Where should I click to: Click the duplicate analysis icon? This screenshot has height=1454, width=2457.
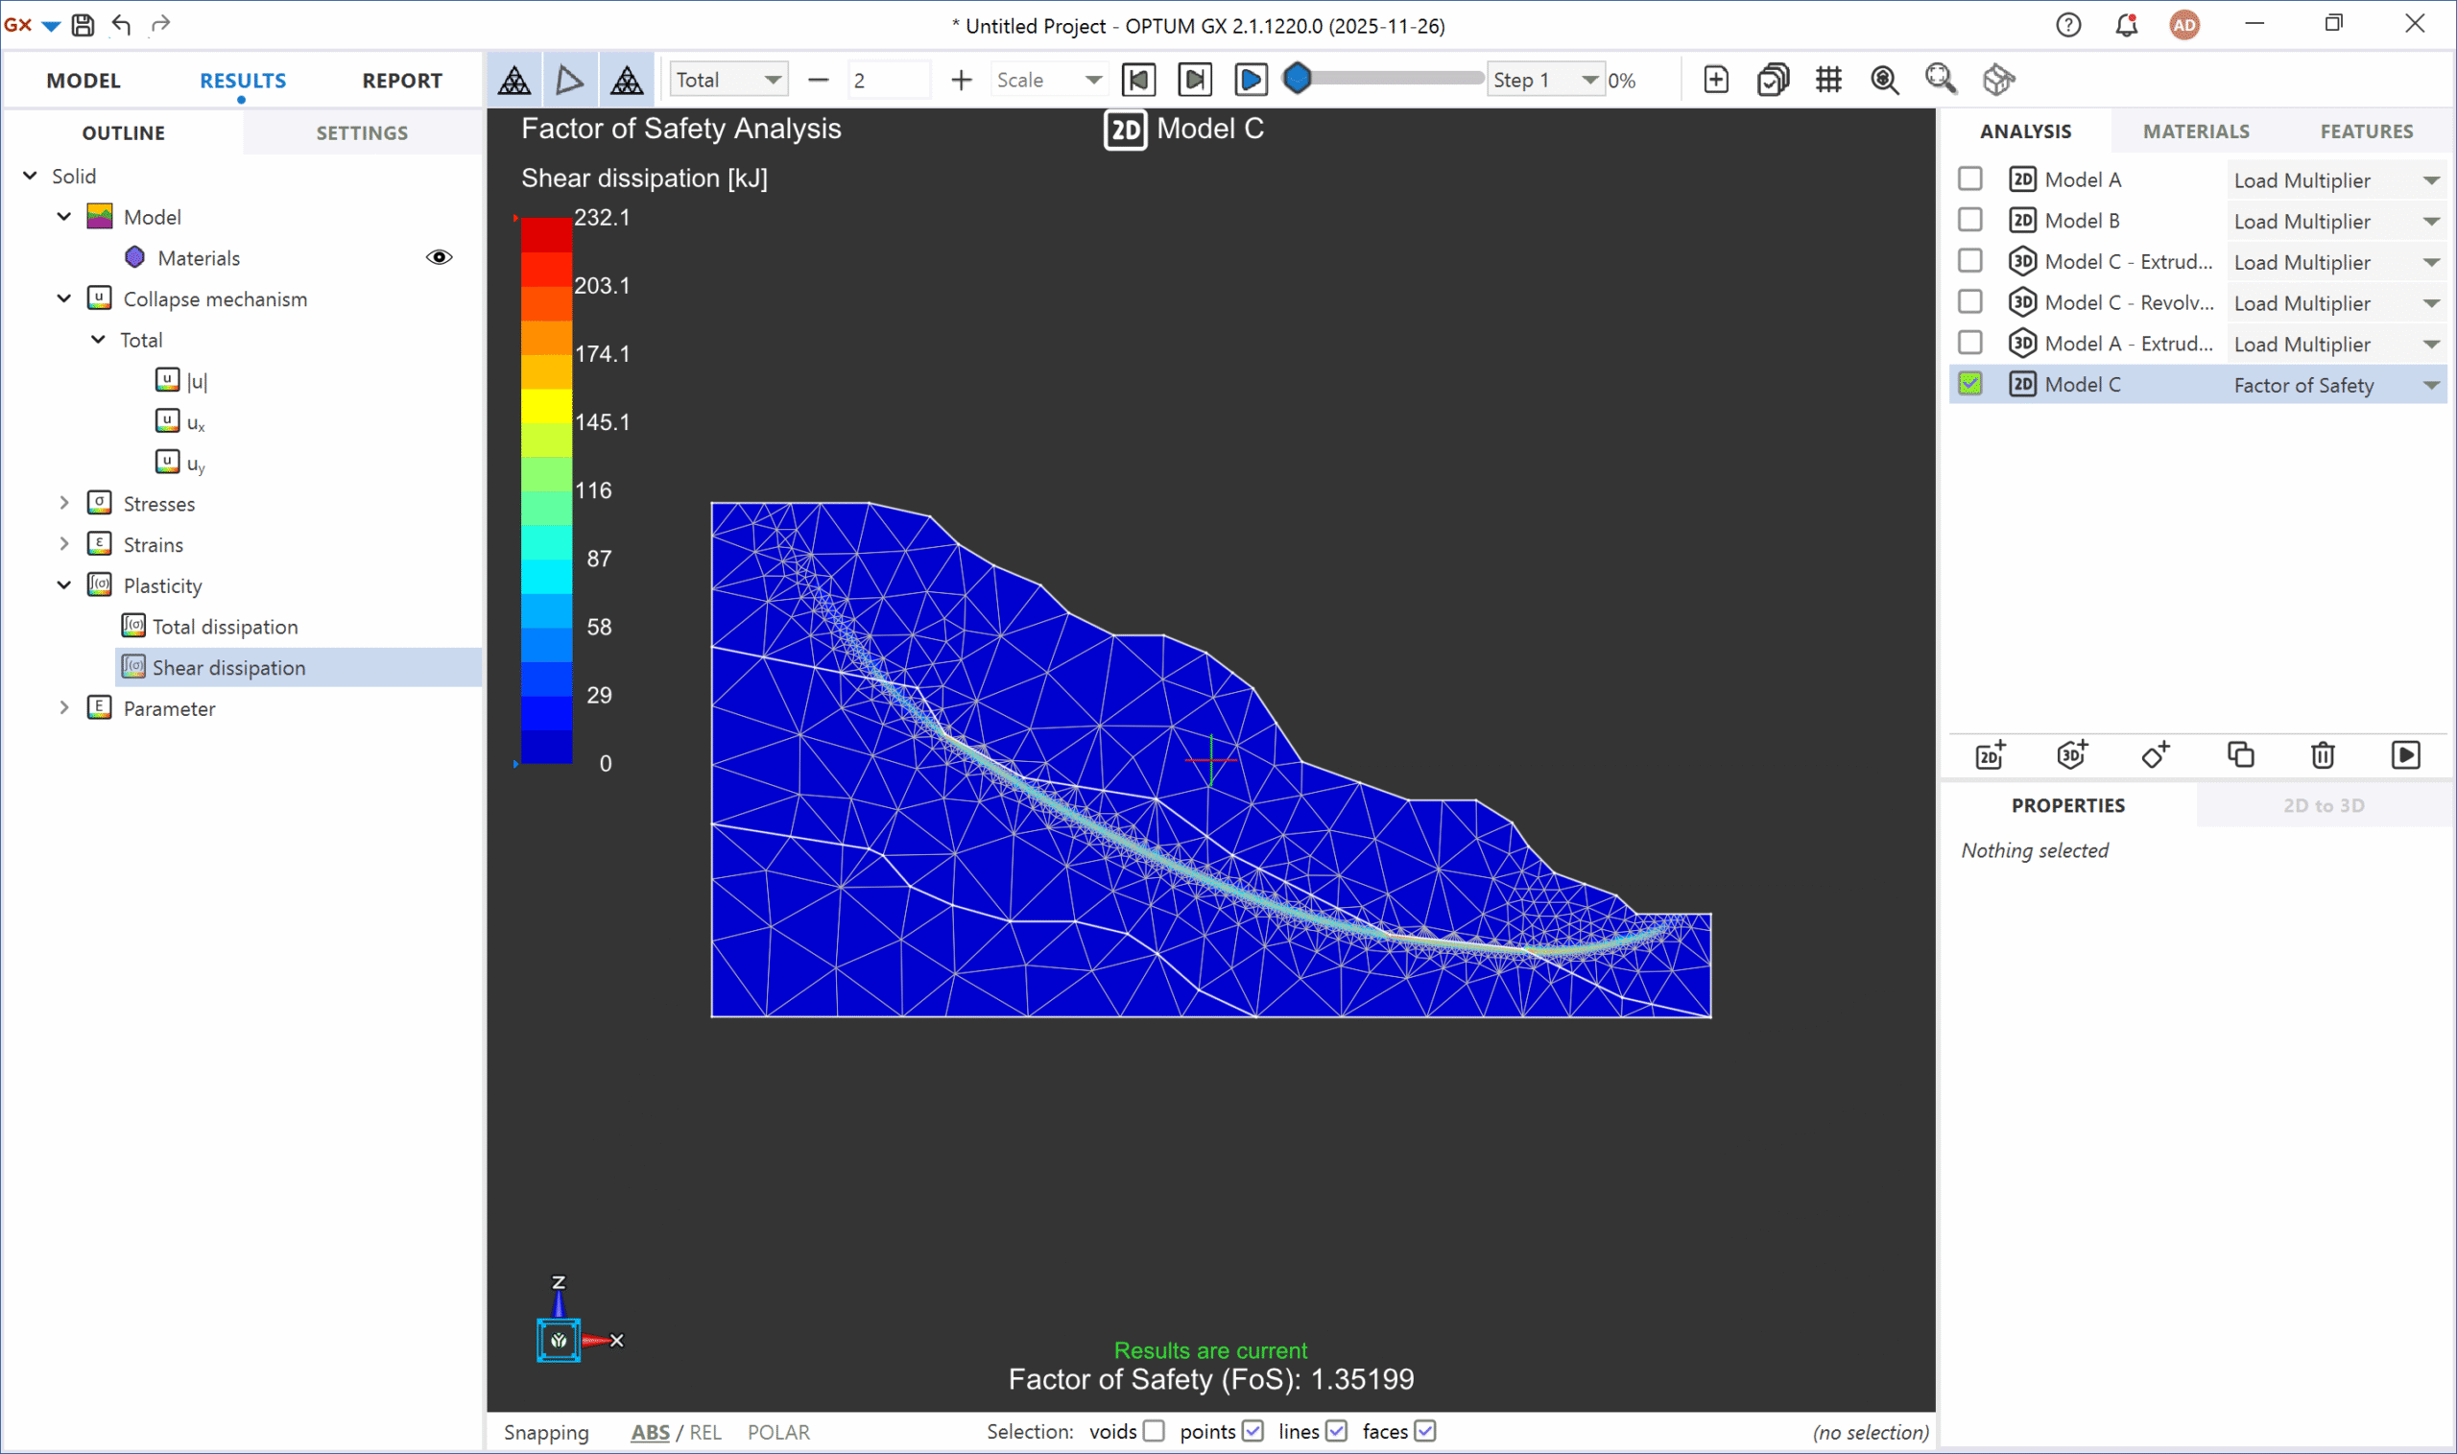[2240, 754]
